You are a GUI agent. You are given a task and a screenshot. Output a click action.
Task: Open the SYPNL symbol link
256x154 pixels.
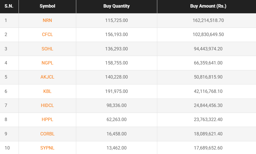pyautogui.click(x=47, y=148)
